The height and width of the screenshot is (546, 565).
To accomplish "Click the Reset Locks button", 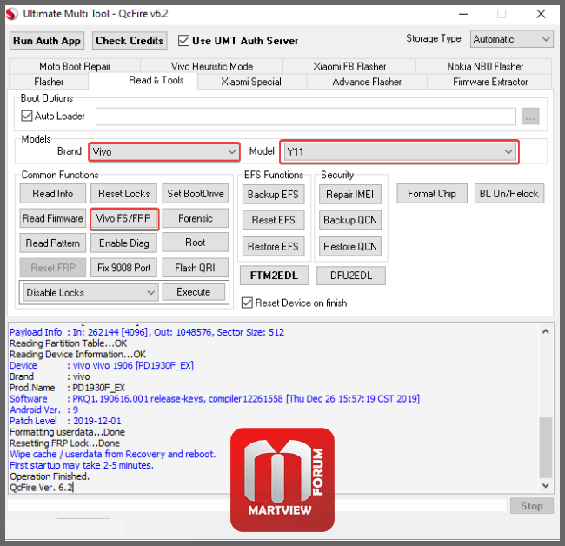I will click(124, 194).
